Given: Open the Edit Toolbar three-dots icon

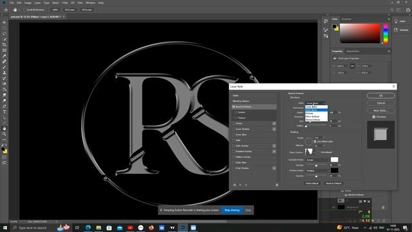Looking at the screenshot, I should coord(5,140).
